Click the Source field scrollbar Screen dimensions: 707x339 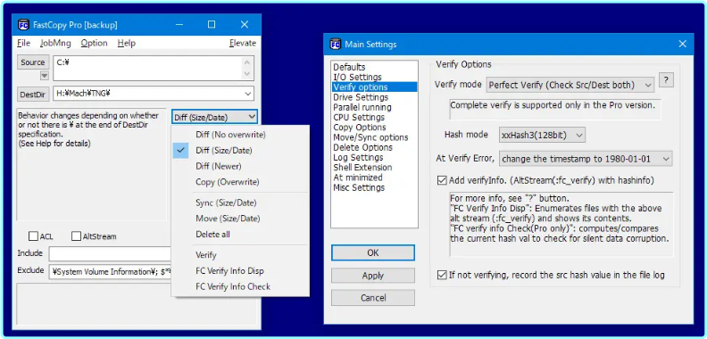pos(247,68)
